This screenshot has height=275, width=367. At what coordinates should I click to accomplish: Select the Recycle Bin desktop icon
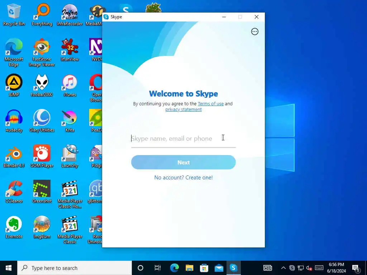[x=14, y=14]
